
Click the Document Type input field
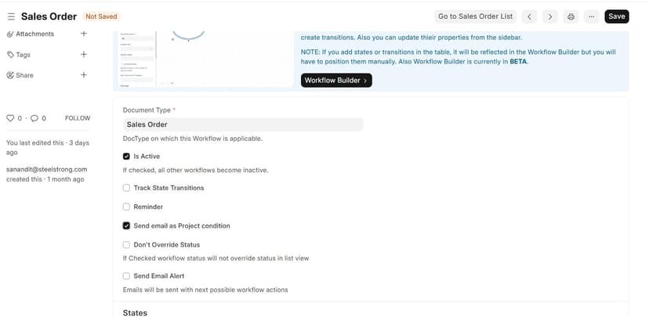pyautogui.click(x=243, y=124)
